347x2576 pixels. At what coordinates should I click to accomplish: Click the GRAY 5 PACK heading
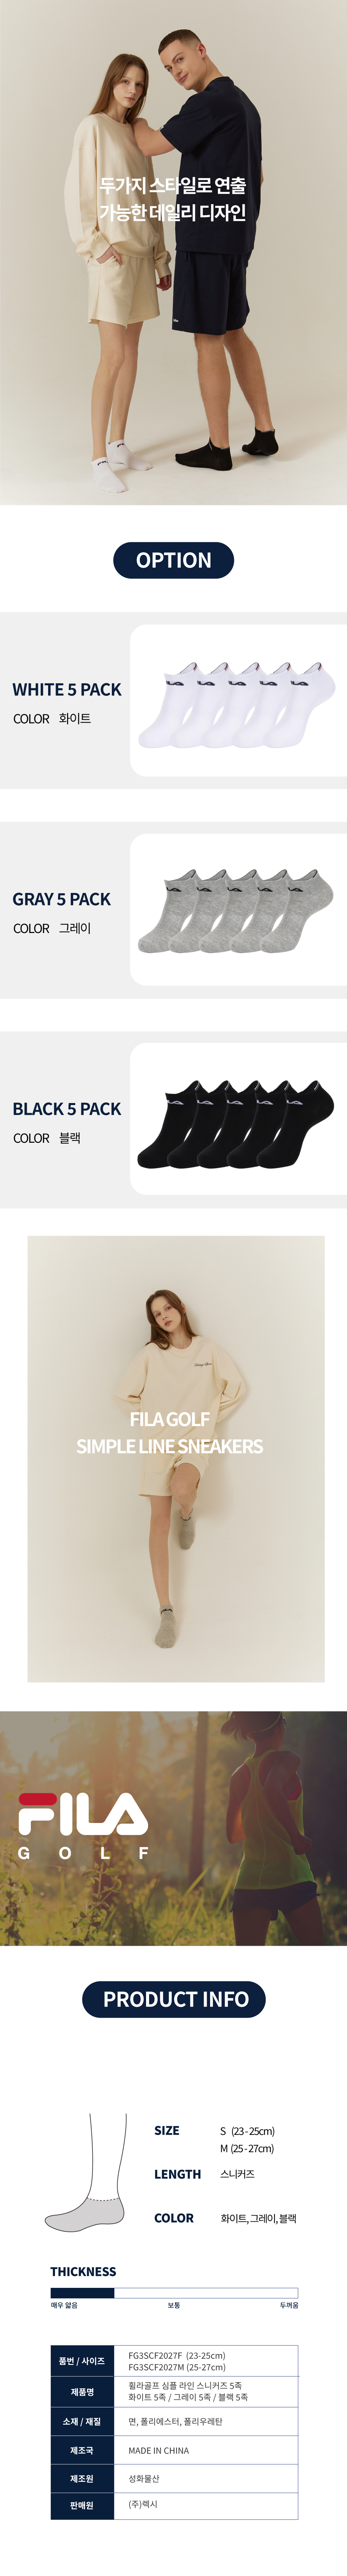(62, 899)
